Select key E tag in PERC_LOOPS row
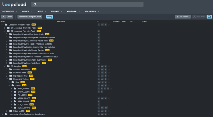The width and height of the screenshot is (213, 117). tap(99, 101)
